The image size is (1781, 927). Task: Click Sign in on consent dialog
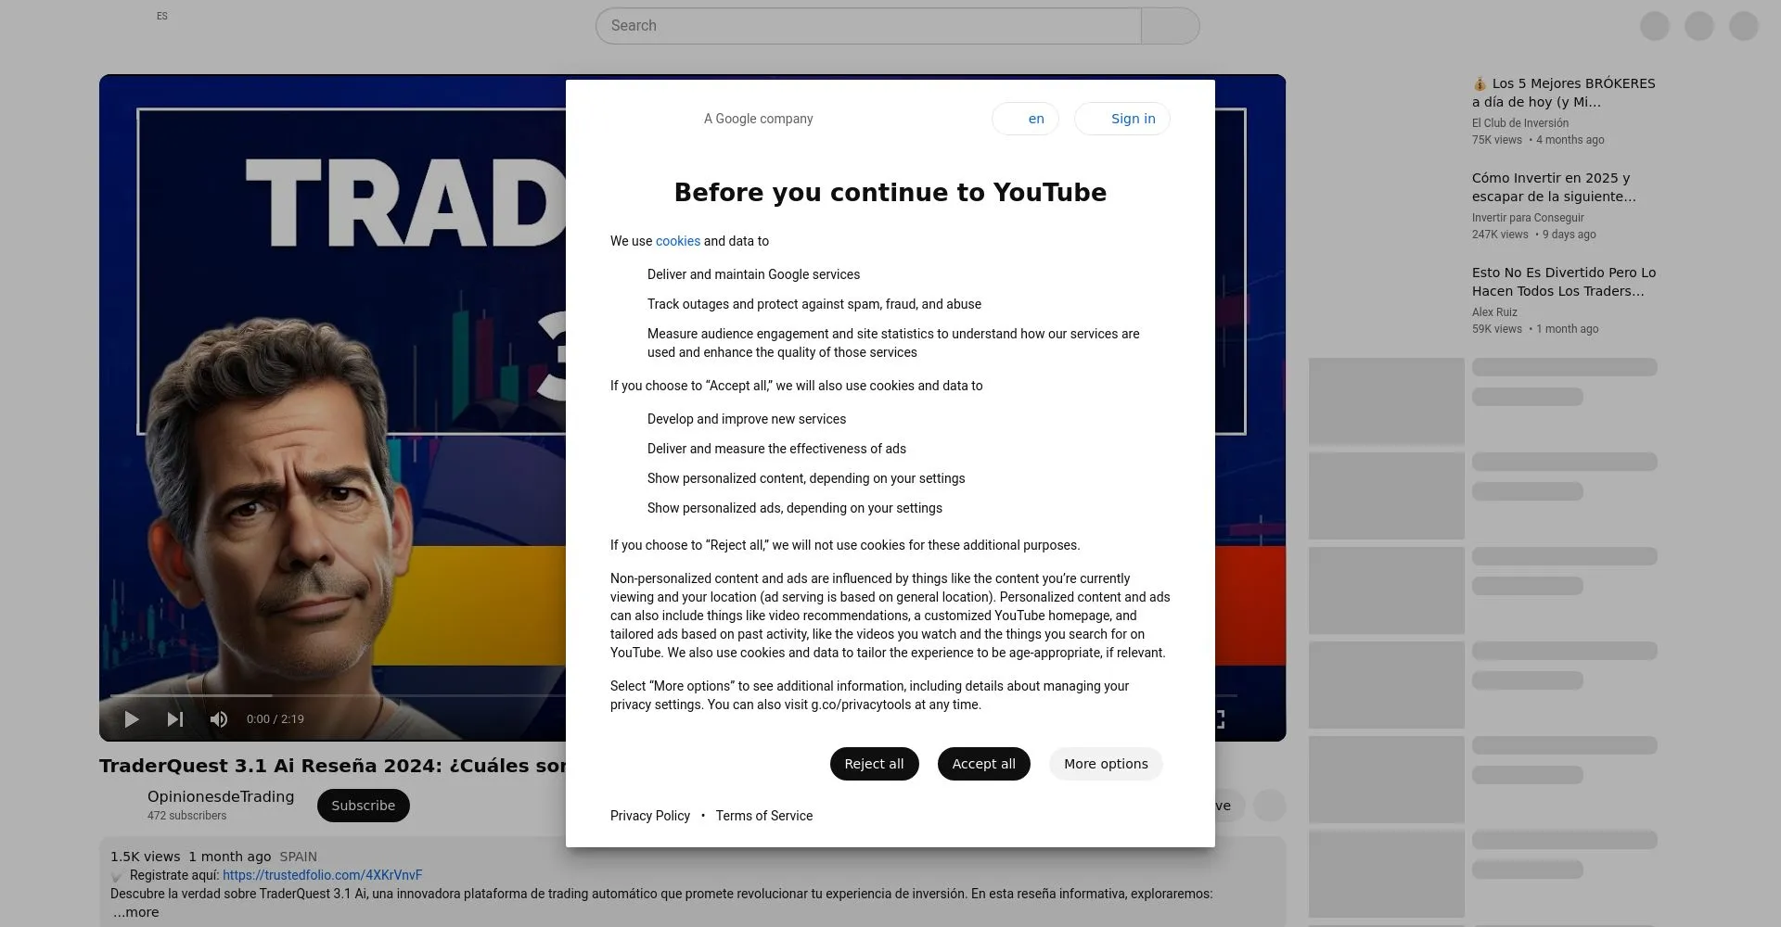(x=1122, y=119)
